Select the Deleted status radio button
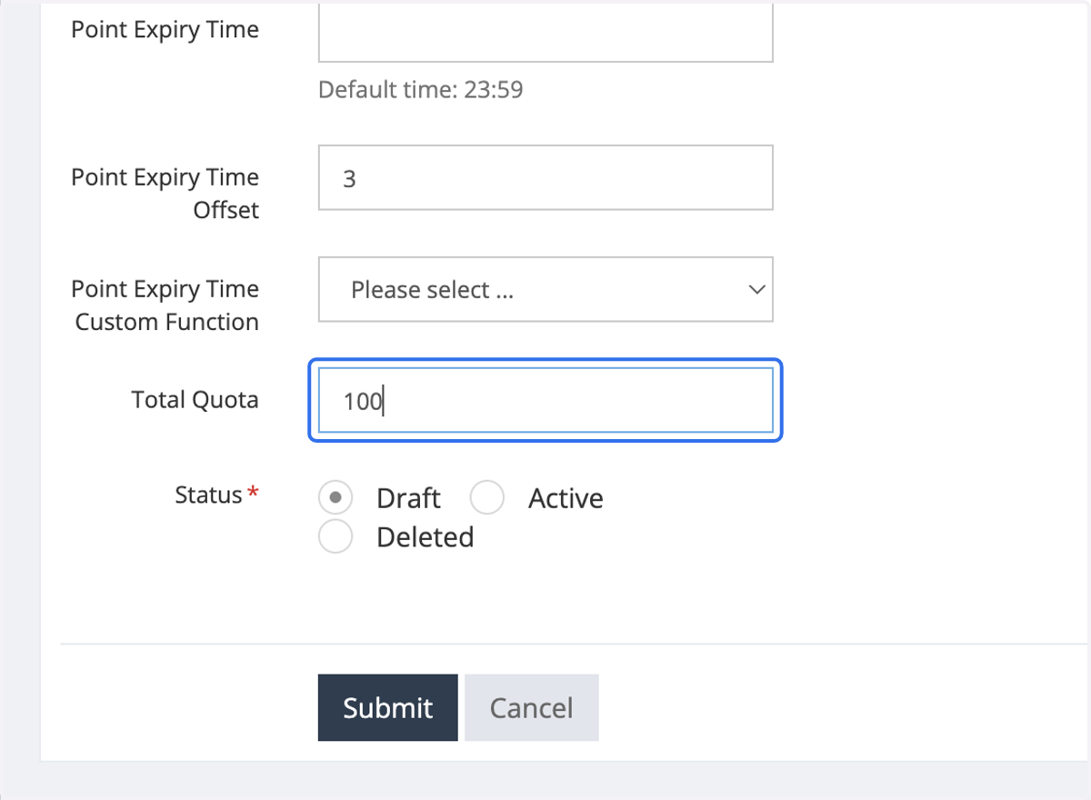This screenshot has height=800, width=1091. pos(335,536)
